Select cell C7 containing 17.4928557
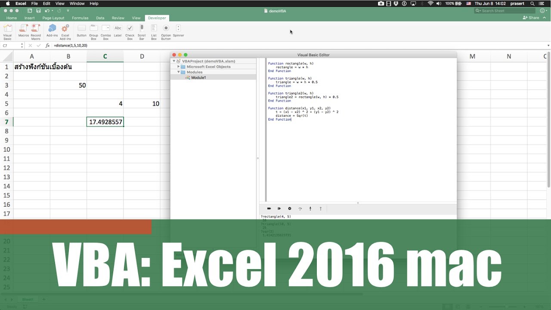The height and width of the screenshot is (310, 551). pos(105,122)
